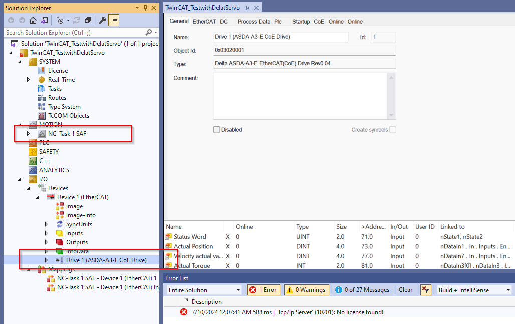Click into the Comment text area
This screenshot has height=324, width=515.
click(301, 96)
